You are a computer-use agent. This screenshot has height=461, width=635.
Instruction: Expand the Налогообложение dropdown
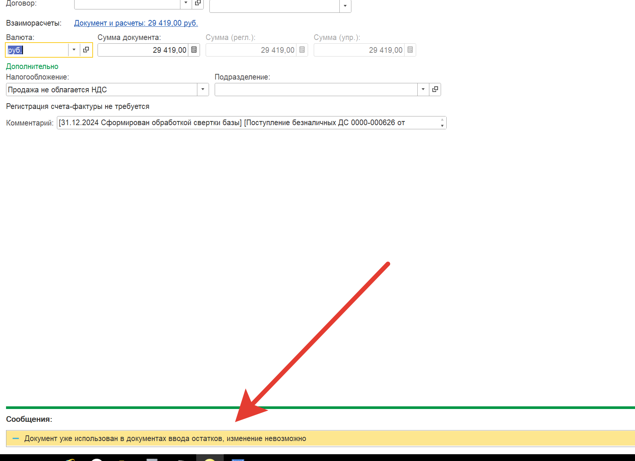(203, 89)
